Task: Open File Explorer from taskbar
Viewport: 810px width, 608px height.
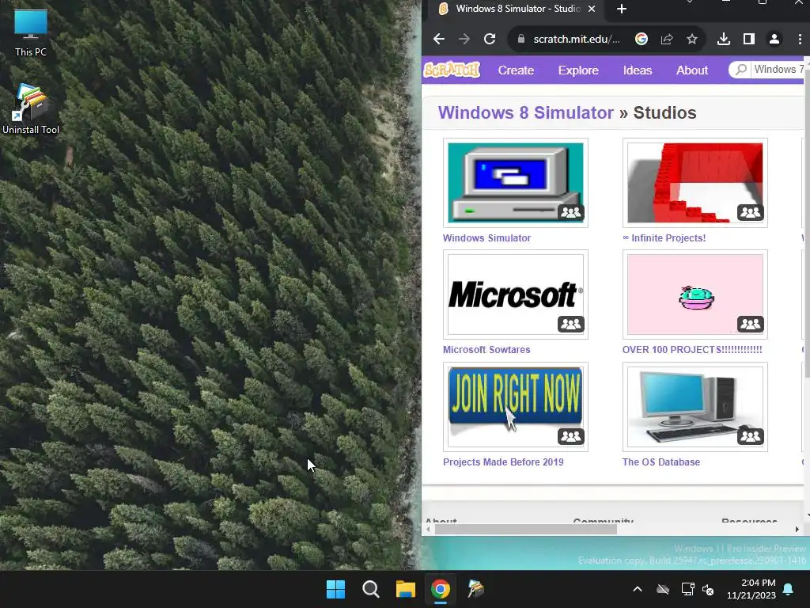Action: click(406, 589)
